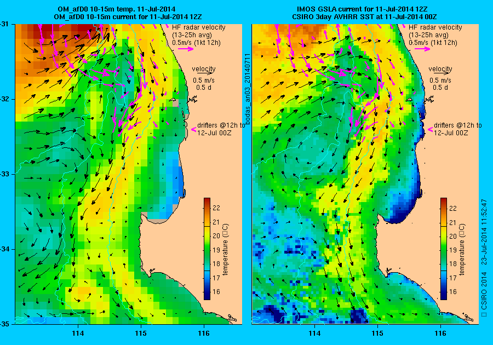Image resolution: width=493 pixels, height=345 pixels.
Task: Click small island near -32 on left map
Action: click(173, 100)
